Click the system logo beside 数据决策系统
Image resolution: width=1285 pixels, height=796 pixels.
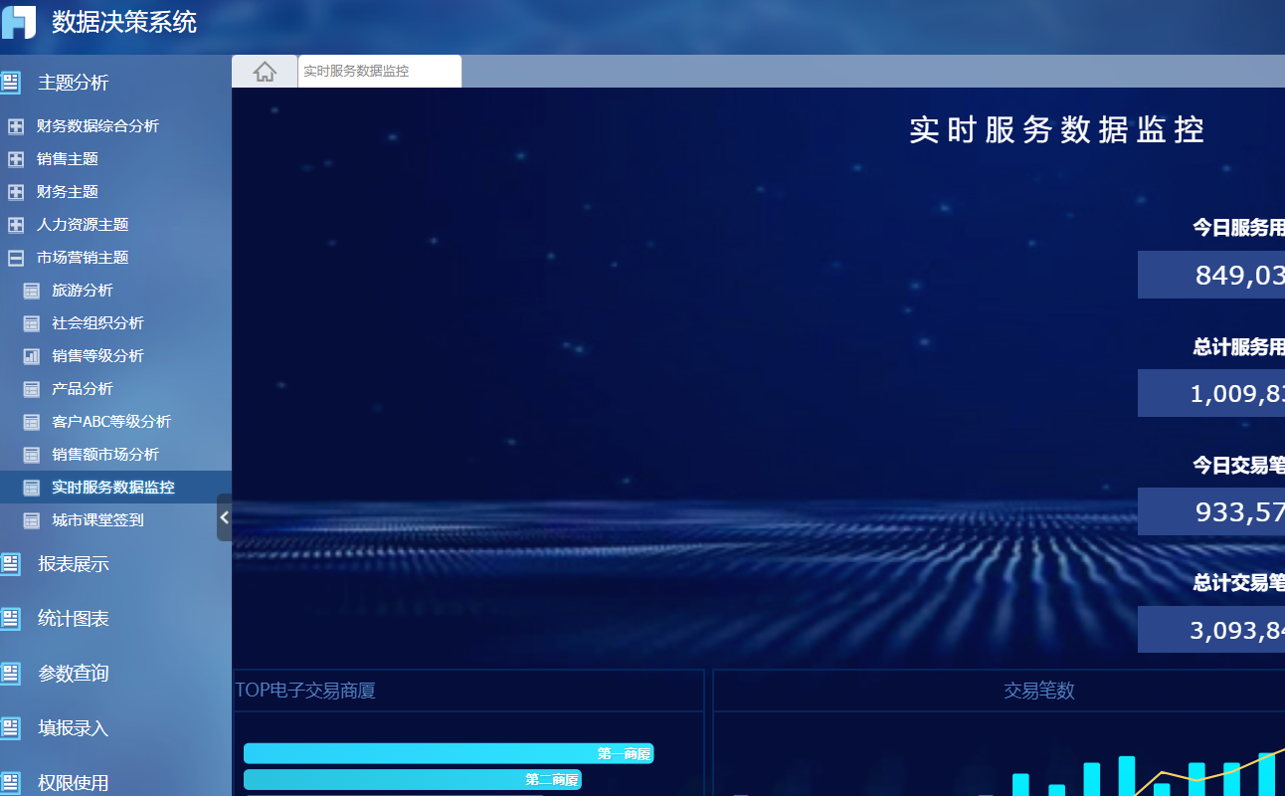click(x=18, y=22)
